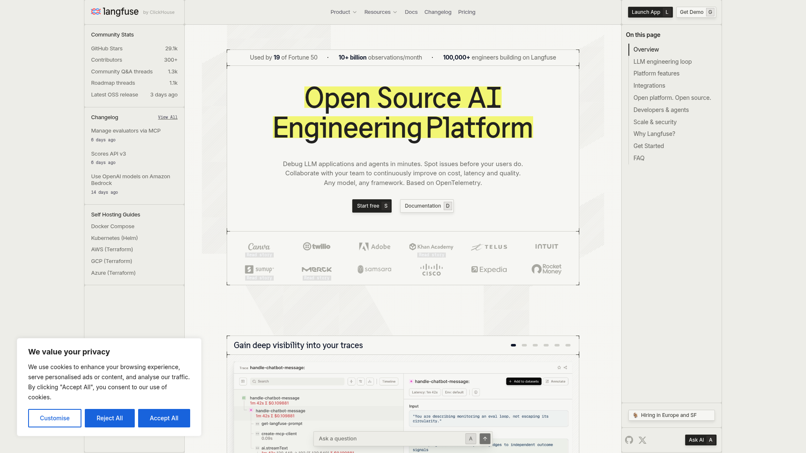Open Scores API v3 changelog entry
The height and width of the screenshot is (453, 806).
(x=108, y=154)
